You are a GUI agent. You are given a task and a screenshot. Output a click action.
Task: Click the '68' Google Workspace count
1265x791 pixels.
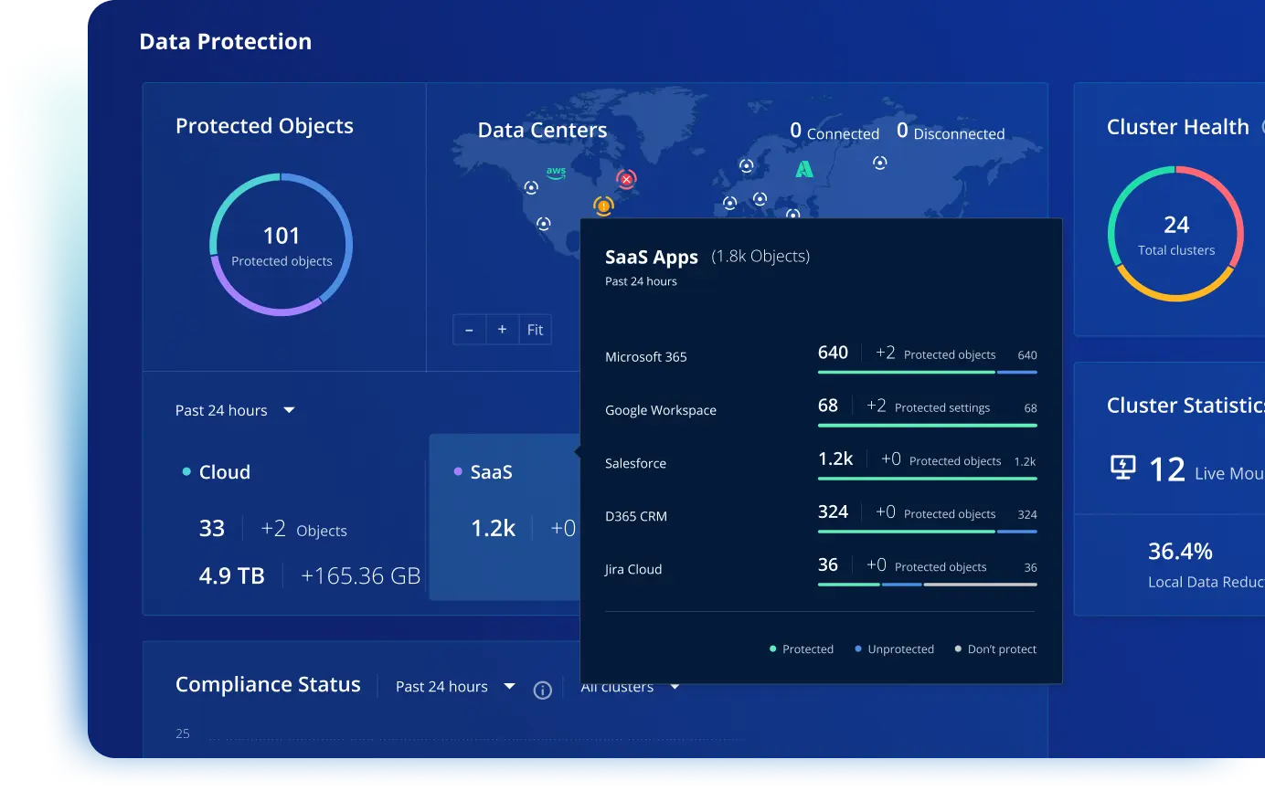(828, 405)
